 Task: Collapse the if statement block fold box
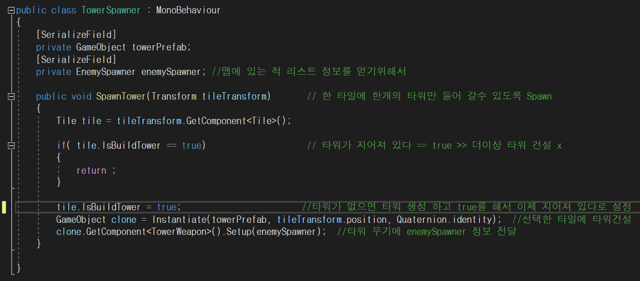click(11, 146)
